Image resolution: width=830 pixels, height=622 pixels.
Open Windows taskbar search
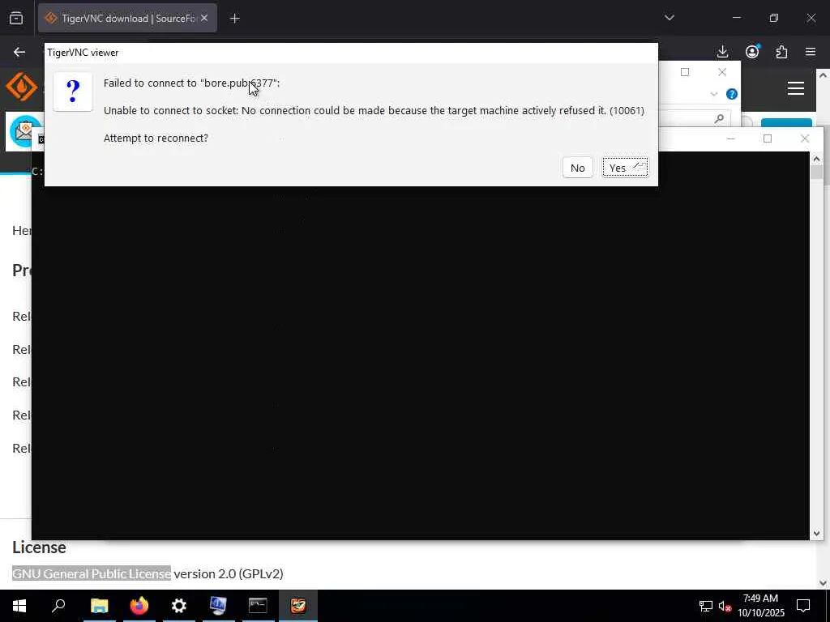click(x=58, y=606)
